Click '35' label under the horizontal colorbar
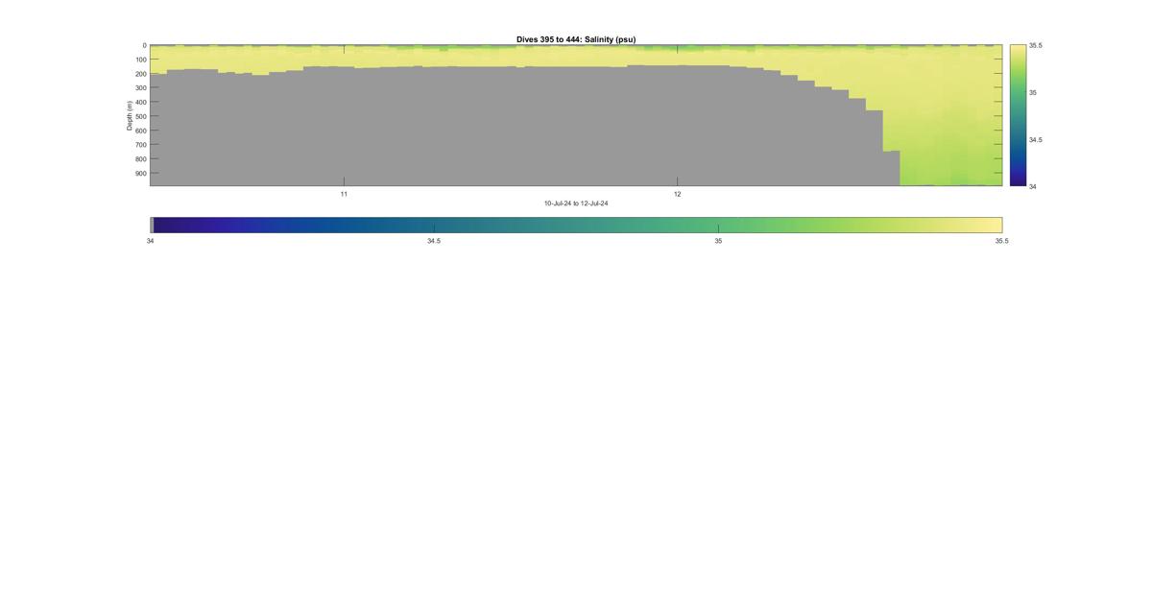1152x597 pixels. (x=718, y=241)
